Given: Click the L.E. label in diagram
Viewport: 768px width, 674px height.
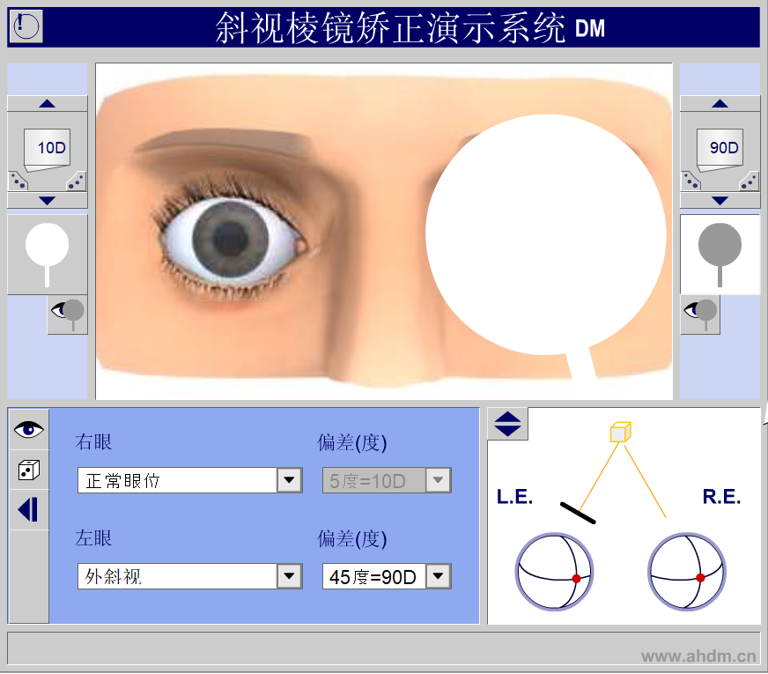Looking at the screenshot, I should (x=514, y=497).
